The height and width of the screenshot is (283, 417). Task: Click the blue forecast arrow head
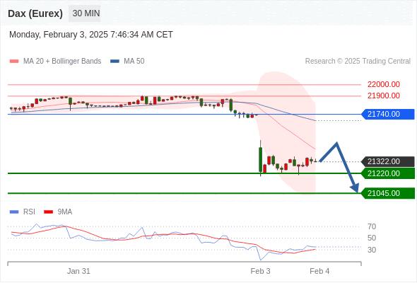coord(355,187)
